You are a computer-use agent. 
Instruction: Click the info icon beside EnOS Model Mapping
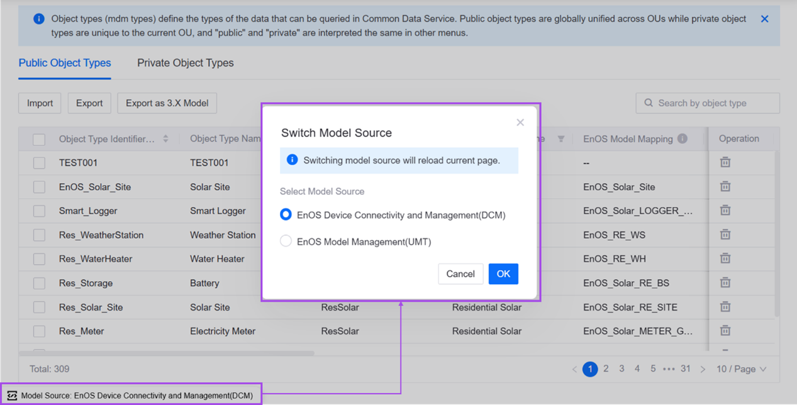(683, 139)
